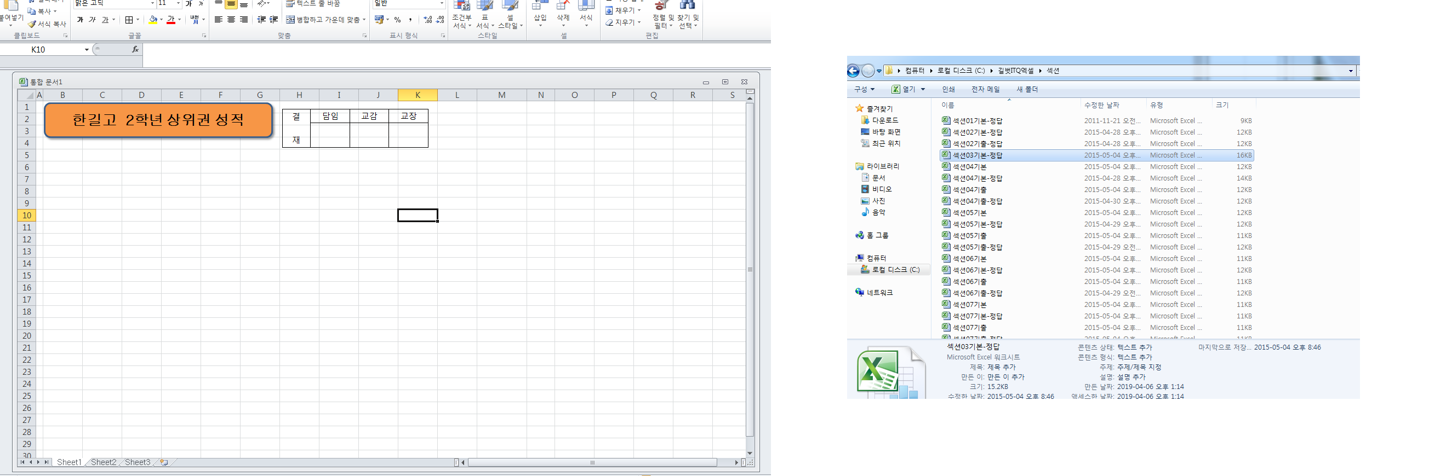This screenshot has height=476, width=1429.
Task: Select file 섹션04기본-정답 in list
Action: (977, 178)
